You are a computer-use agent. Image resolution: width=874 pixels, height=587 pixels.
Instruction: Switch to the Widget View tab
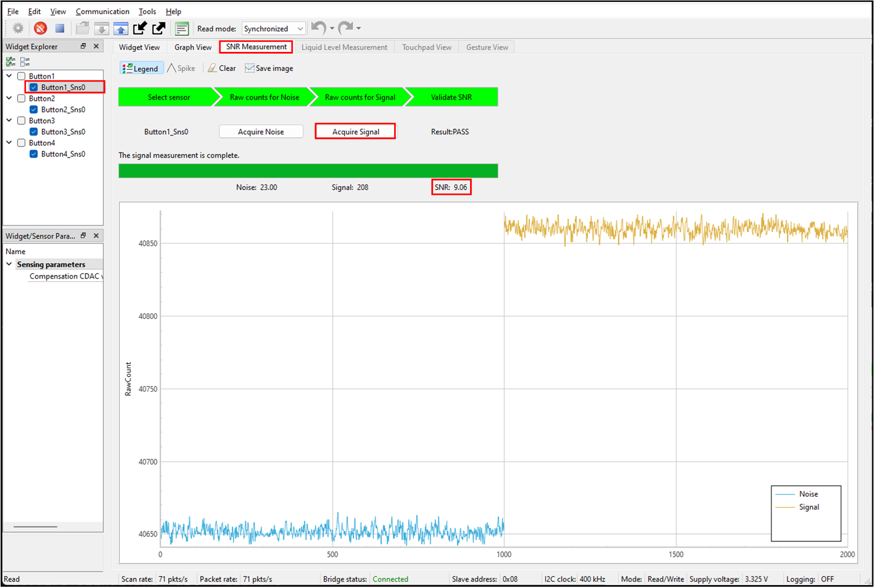(140, 47)
